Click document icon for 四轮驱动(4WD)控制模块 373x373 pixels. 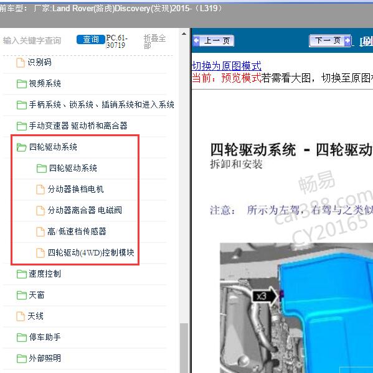(x=40, y=253)
